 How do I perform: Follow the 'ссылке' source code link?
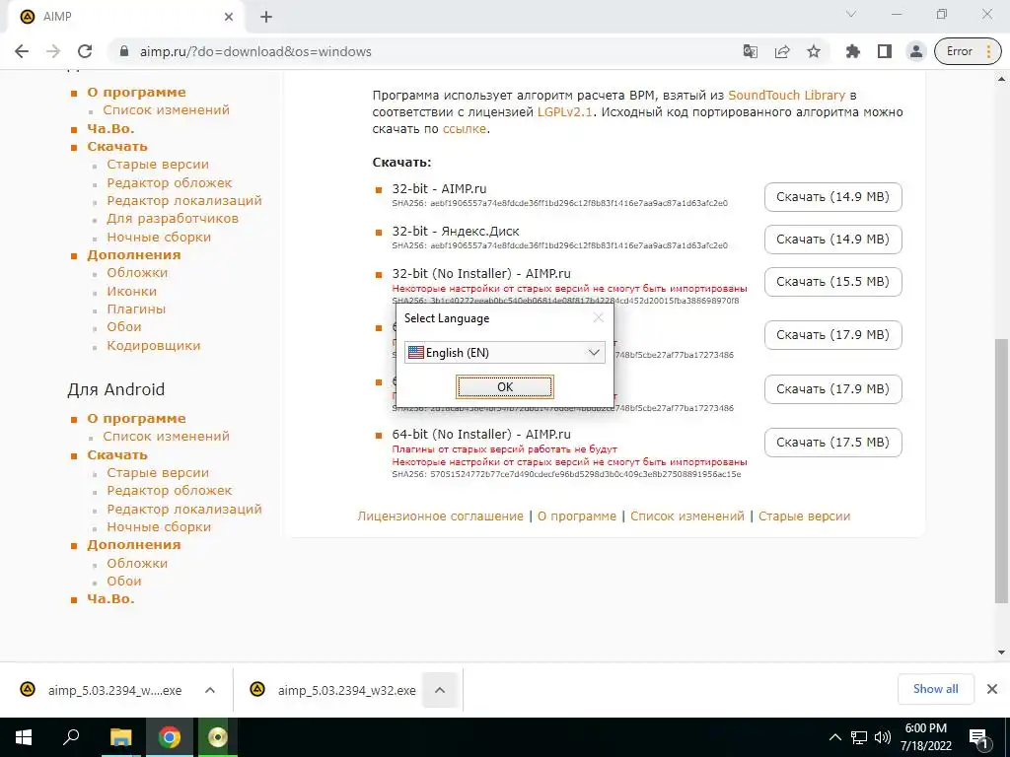click(465, 129)
